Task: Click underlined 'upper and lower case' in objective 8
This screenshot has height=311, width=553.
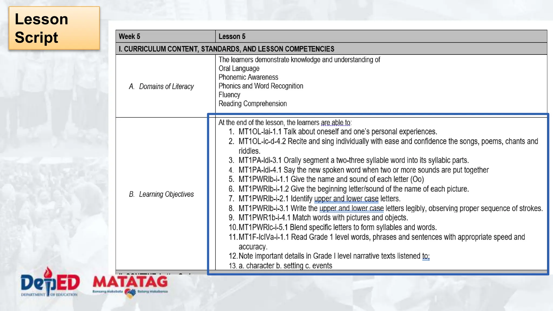Action: [x=351, y=208]
